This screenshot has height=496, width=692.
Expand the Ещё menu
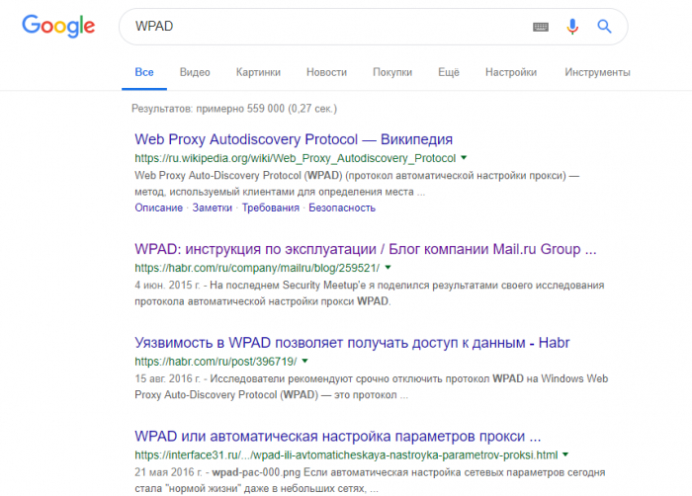click(x=449, y=72)
